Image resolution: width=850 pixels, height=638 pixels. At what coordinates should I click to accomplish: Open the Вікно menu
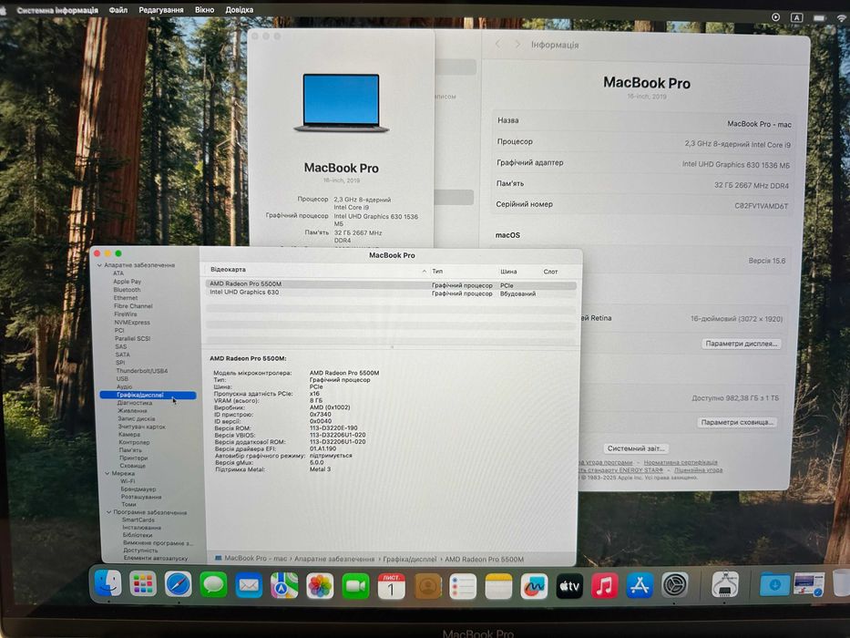[204, 10]
